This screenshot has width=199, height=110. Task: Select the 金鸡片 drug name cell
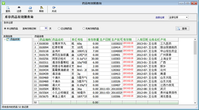point(61,51)
